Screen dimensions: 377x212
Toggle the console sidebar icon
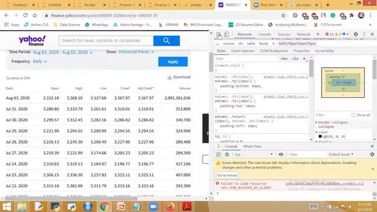[x=219, y=154]
